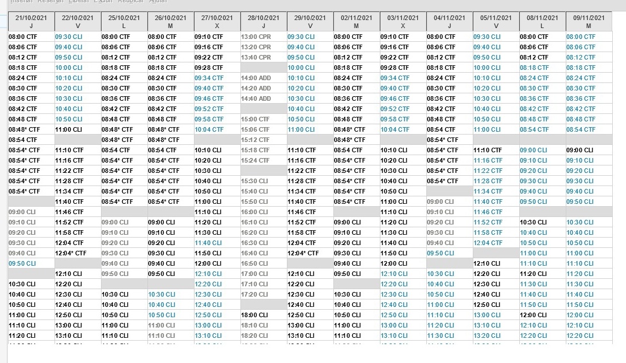Select the 11:40 CLI slot under 27/10/2021
The height and width of the screenshot is (363, 626).
[217, 243]
